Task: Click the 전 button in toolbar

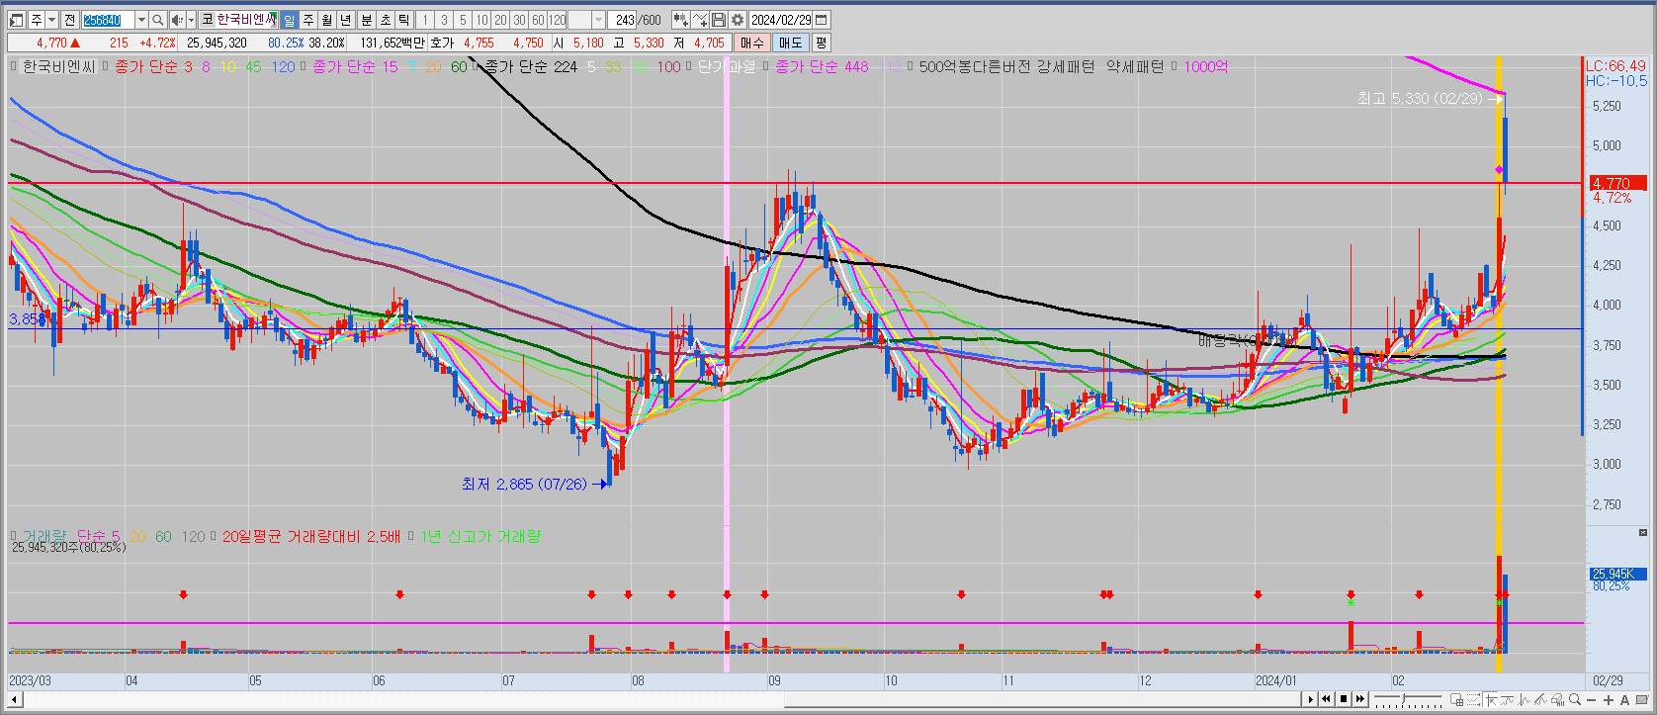Action: [x=69, y=20]
